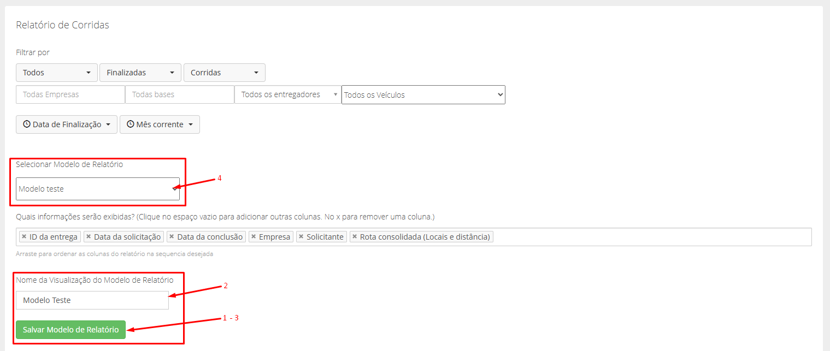The image size is (830, 351).
Task: Open the Finalizadas status dropdown
Action: click(140, 73)
